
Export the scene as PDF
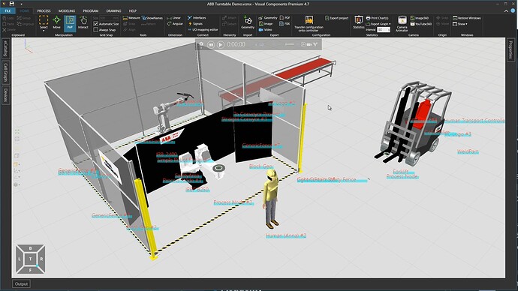pyautogui.click(x=285, y=18)
